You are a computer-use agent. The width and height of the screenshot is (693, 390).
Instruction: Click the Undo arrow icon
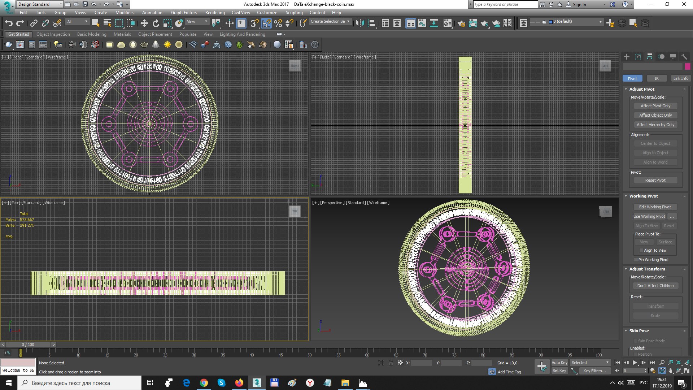pos(9,23)
